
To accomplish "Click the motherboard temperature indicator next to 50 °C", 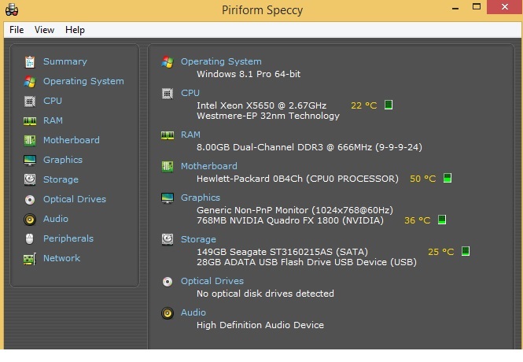I will click(x=447, y=178).
